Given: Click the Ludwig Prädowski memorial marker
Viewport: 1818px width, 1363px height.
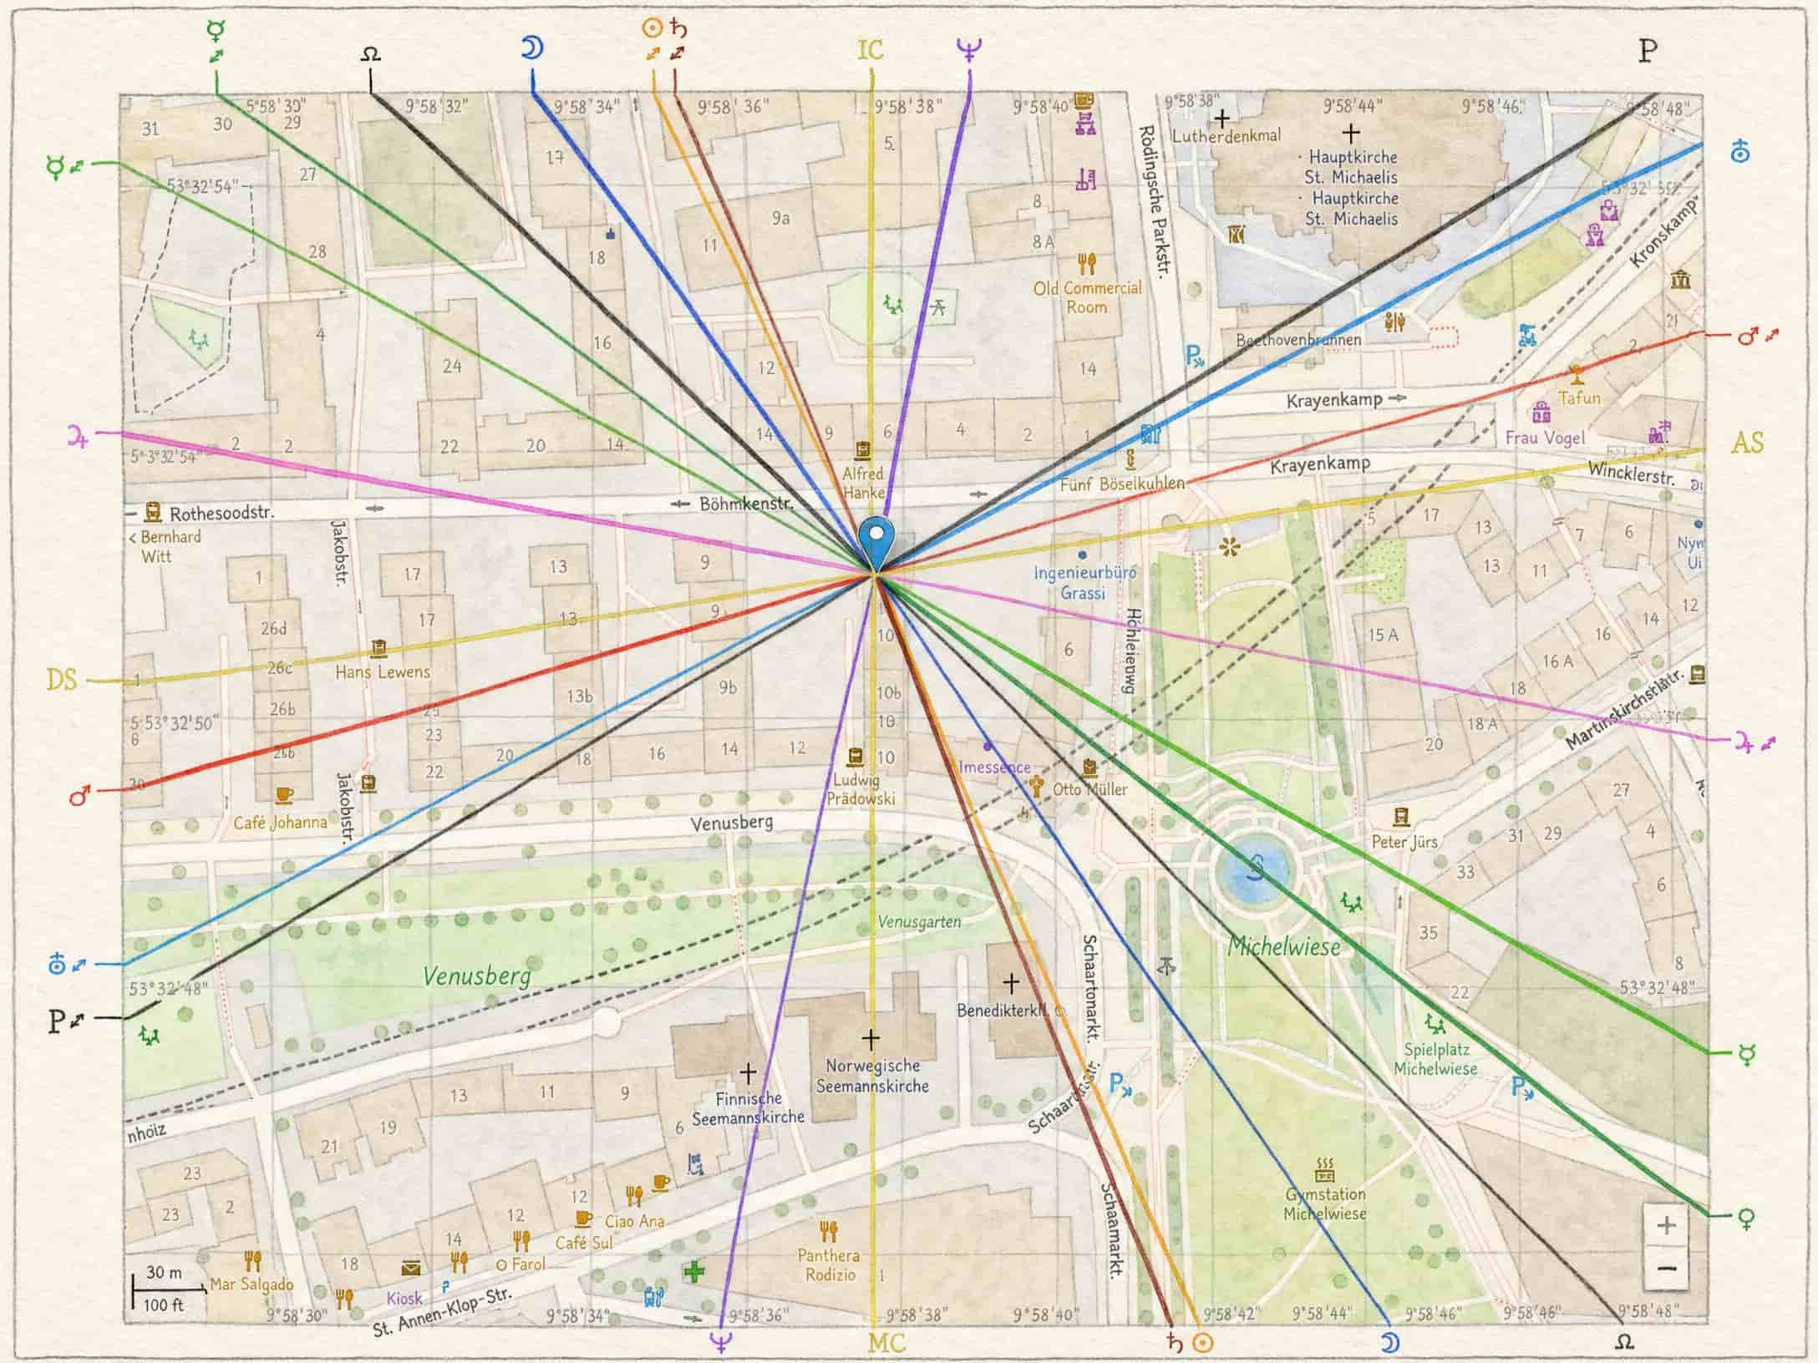Looking at the screenshot, I should click(x=854, y=756).
